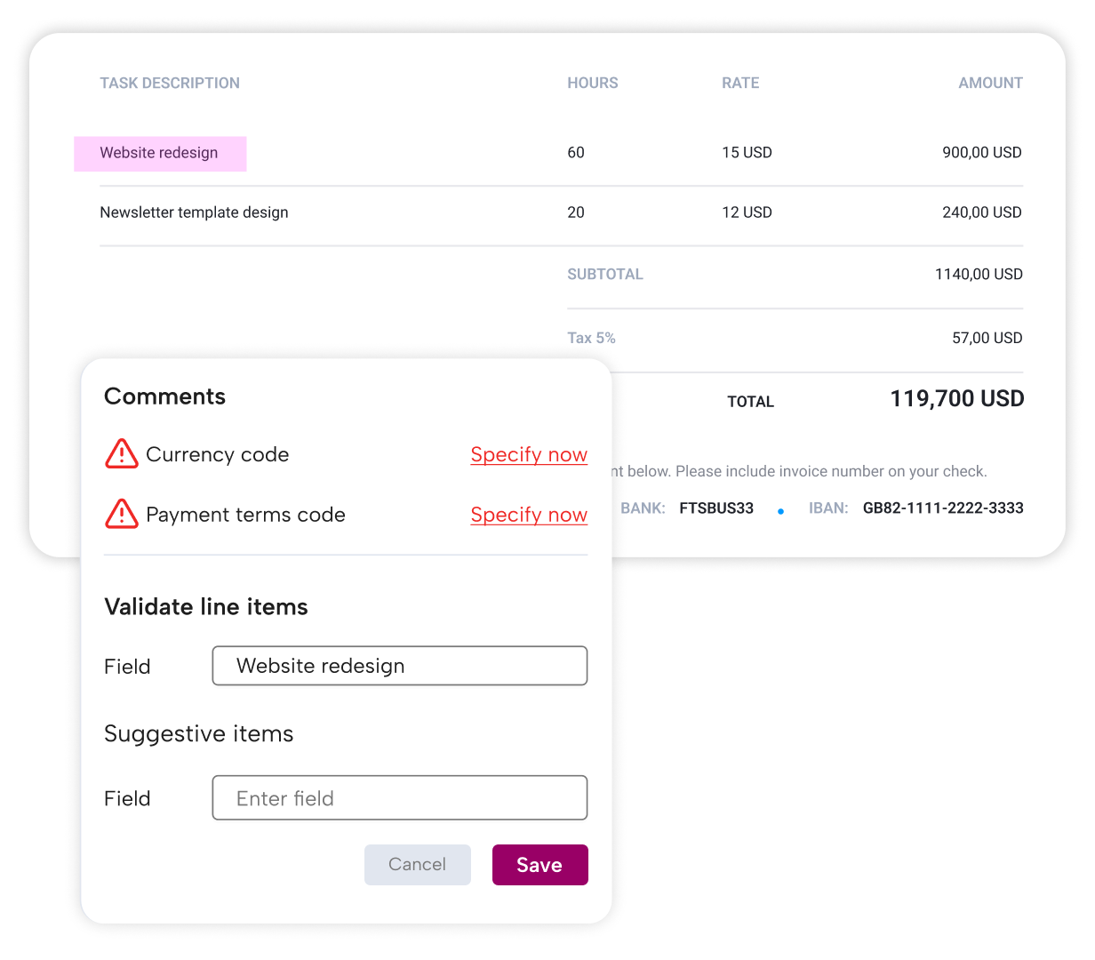Select Specify now for the Payment terms code
This screenshot has width=1095, height=960.
coord(529,515)
